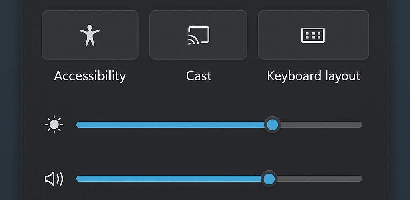Click the Cast text label
The image size is (410, 200).
tap(199, 76)
